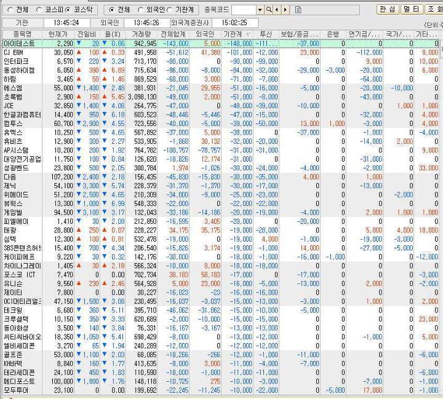Select the JCE stock name

9,106
